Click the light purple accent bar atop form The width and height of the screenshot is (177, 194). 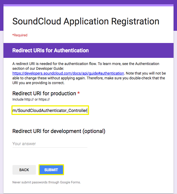pyautogui.click(x=88, y=5)
